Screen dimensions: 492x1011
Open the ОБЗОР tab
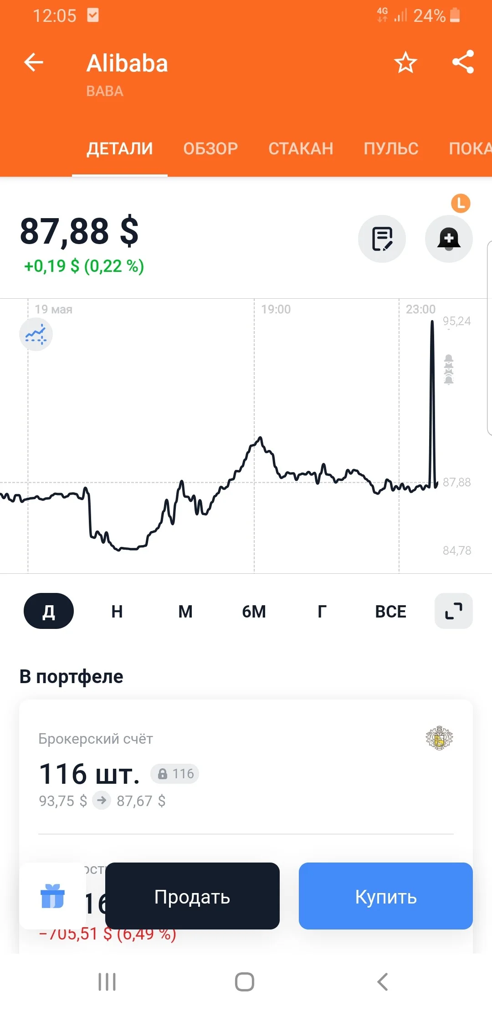point(210,148)
